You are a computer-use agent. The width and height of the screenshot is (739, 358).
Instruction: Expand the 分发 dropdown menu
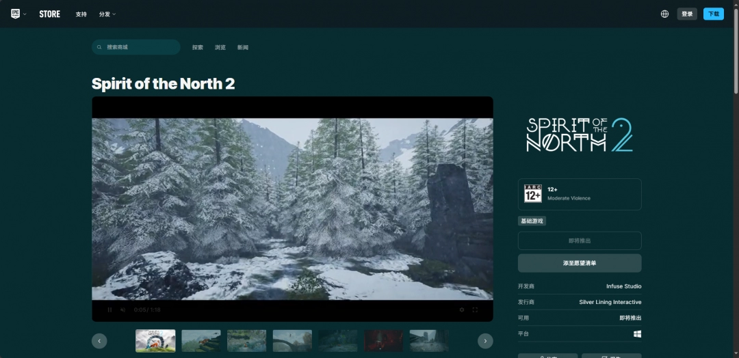107,14
